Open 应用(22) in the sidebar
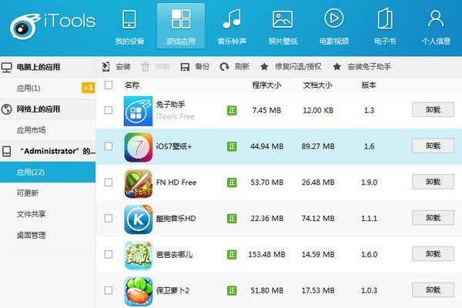This screenshot has height=308, width=462. (48, 172)
